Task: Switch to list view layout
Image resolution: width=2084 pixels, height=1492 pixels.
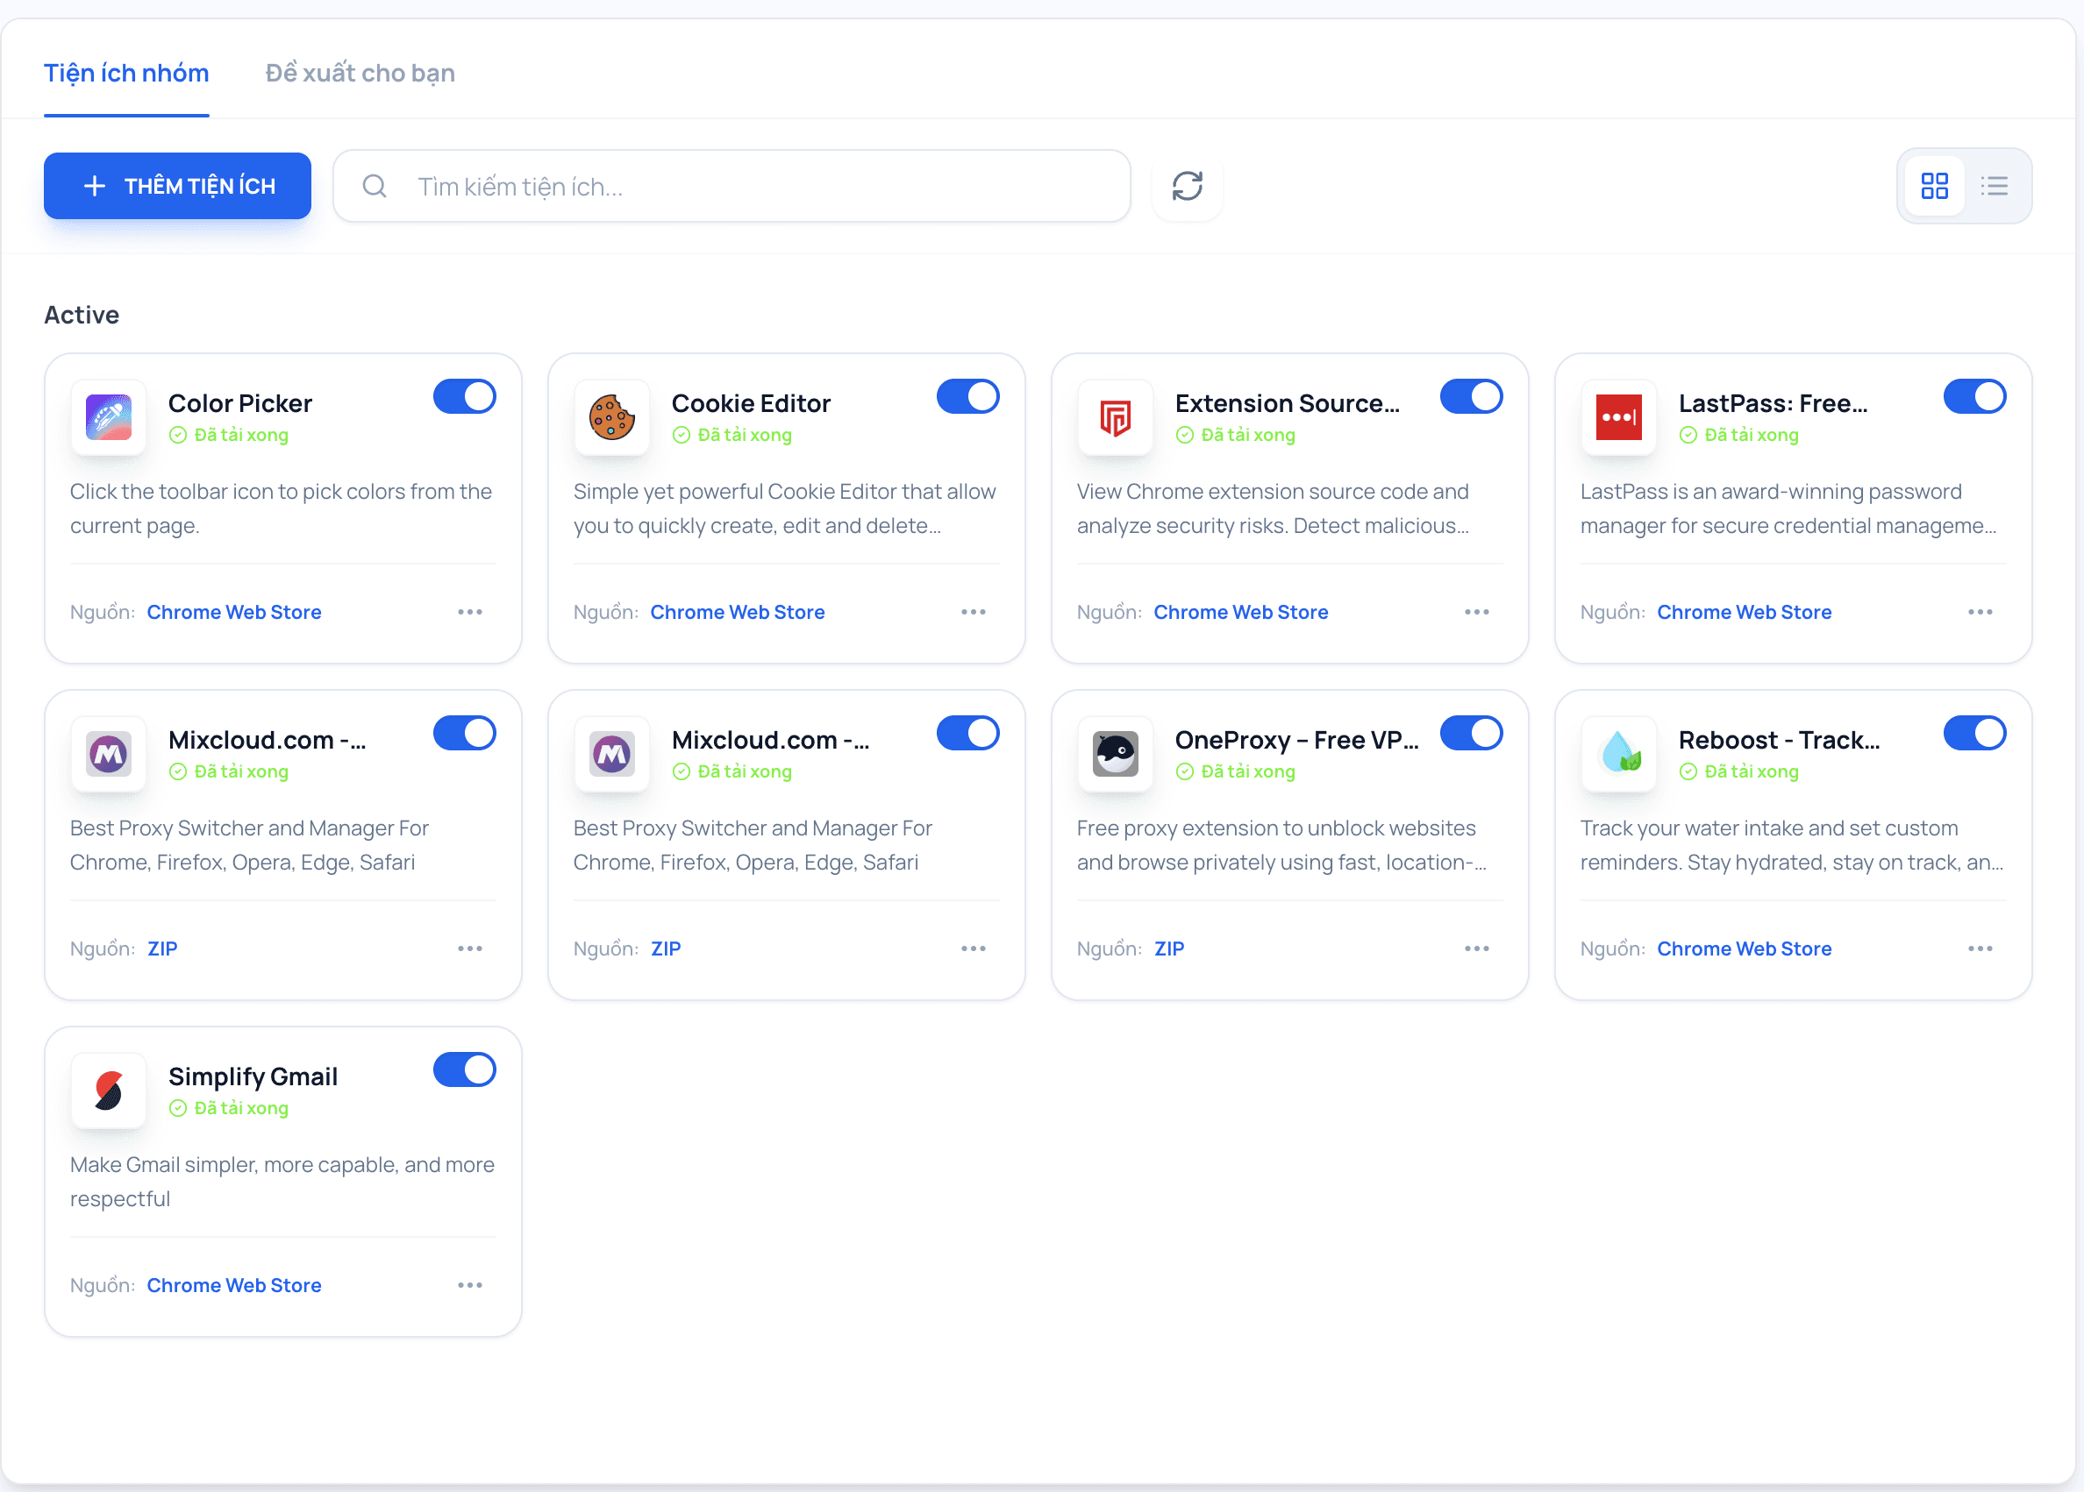Action: pos(1994,187)
